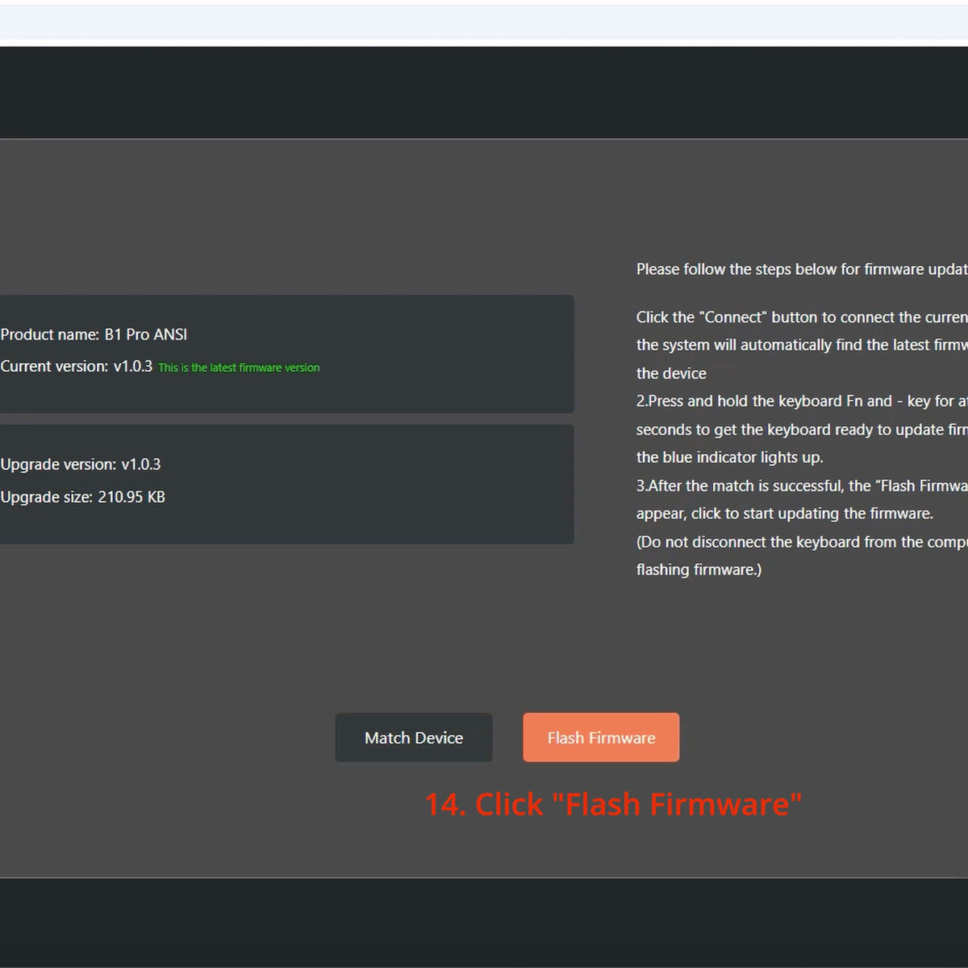Click the line 'the system will automatically find'
968x968 pixels.
coord(801,345)
